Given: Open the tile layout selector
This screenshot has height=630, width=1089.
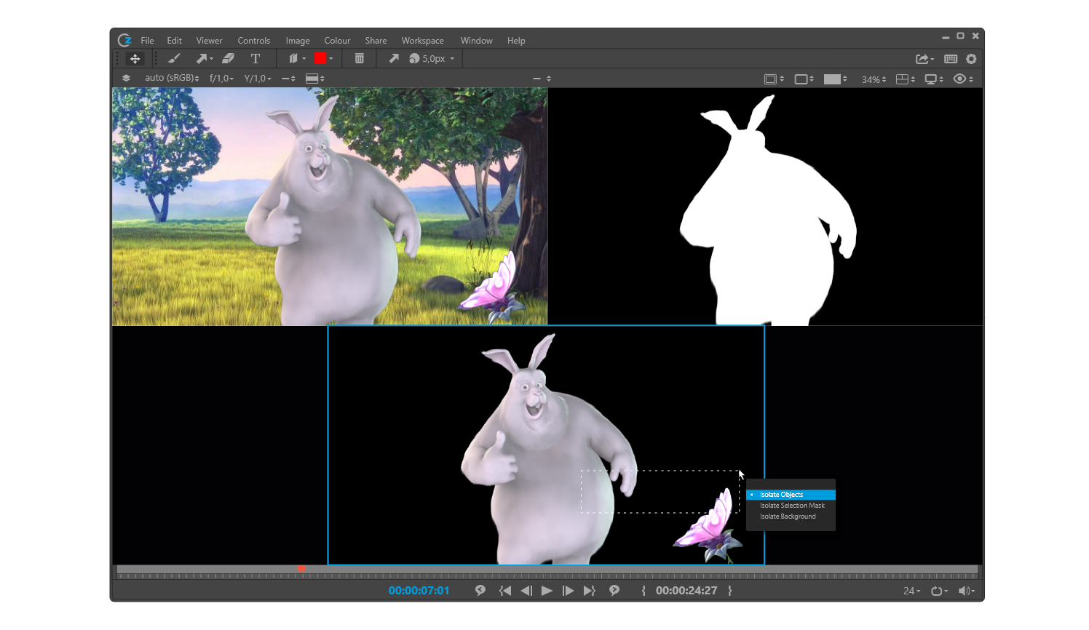Looking at the screenshot, I should (905, 79).
